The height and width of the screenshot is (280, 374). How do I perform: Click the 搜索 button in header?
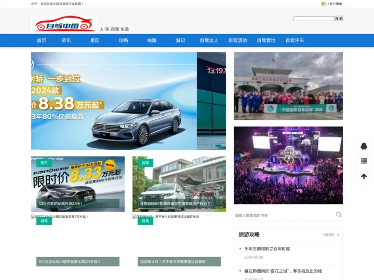pos(339,19)
